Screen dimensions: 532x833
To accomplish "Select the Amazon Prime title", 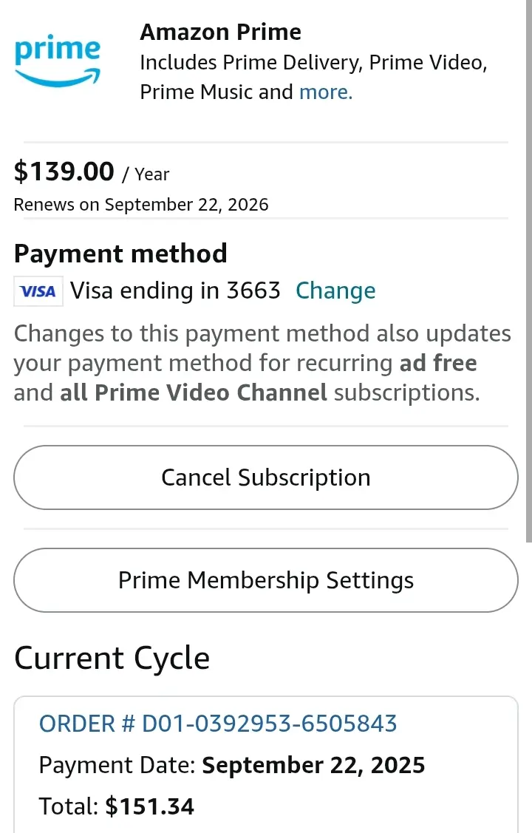I will (220, 32).
